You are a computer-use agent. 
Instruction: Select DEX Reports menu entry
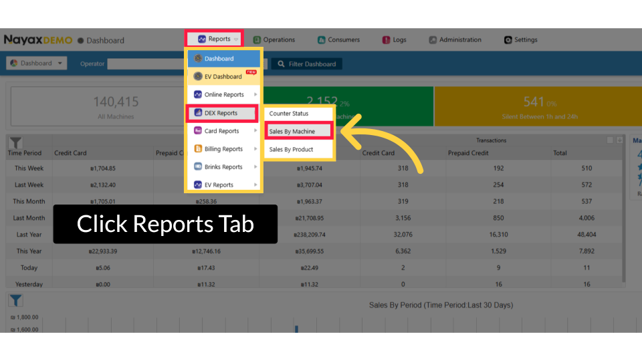[222, 113]
